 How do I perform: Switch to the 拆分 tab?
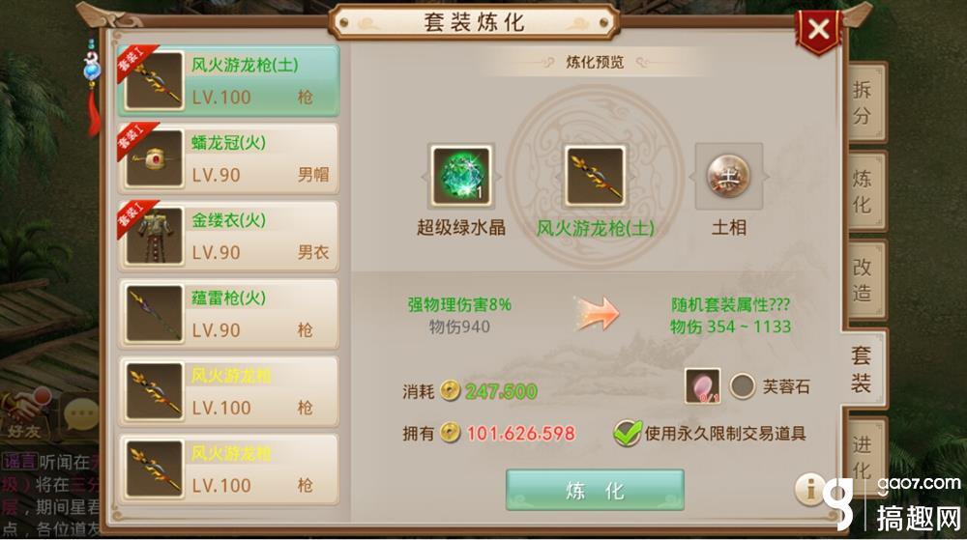[864, 102]
